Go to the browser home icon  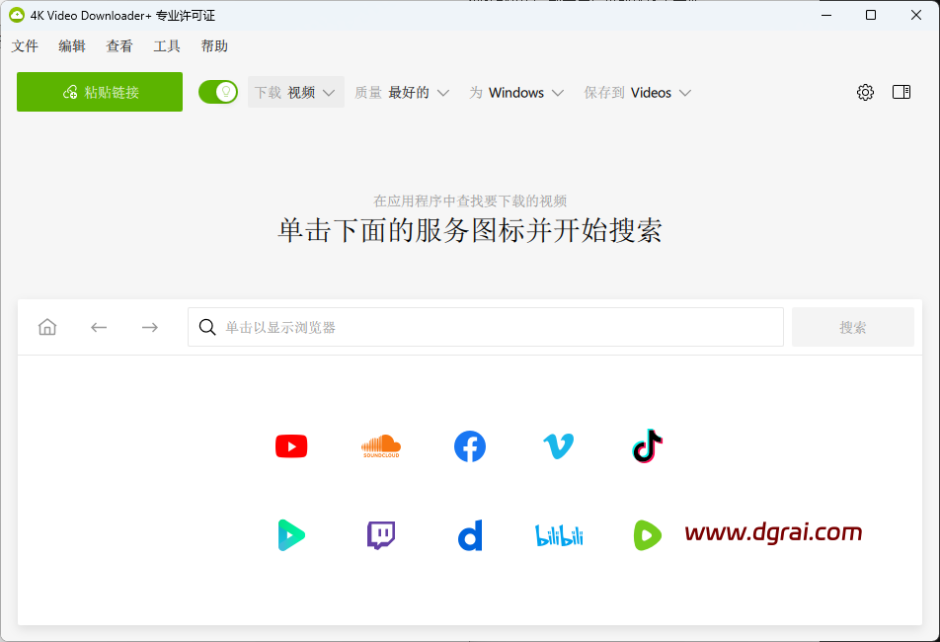click(x=47, y=327)
